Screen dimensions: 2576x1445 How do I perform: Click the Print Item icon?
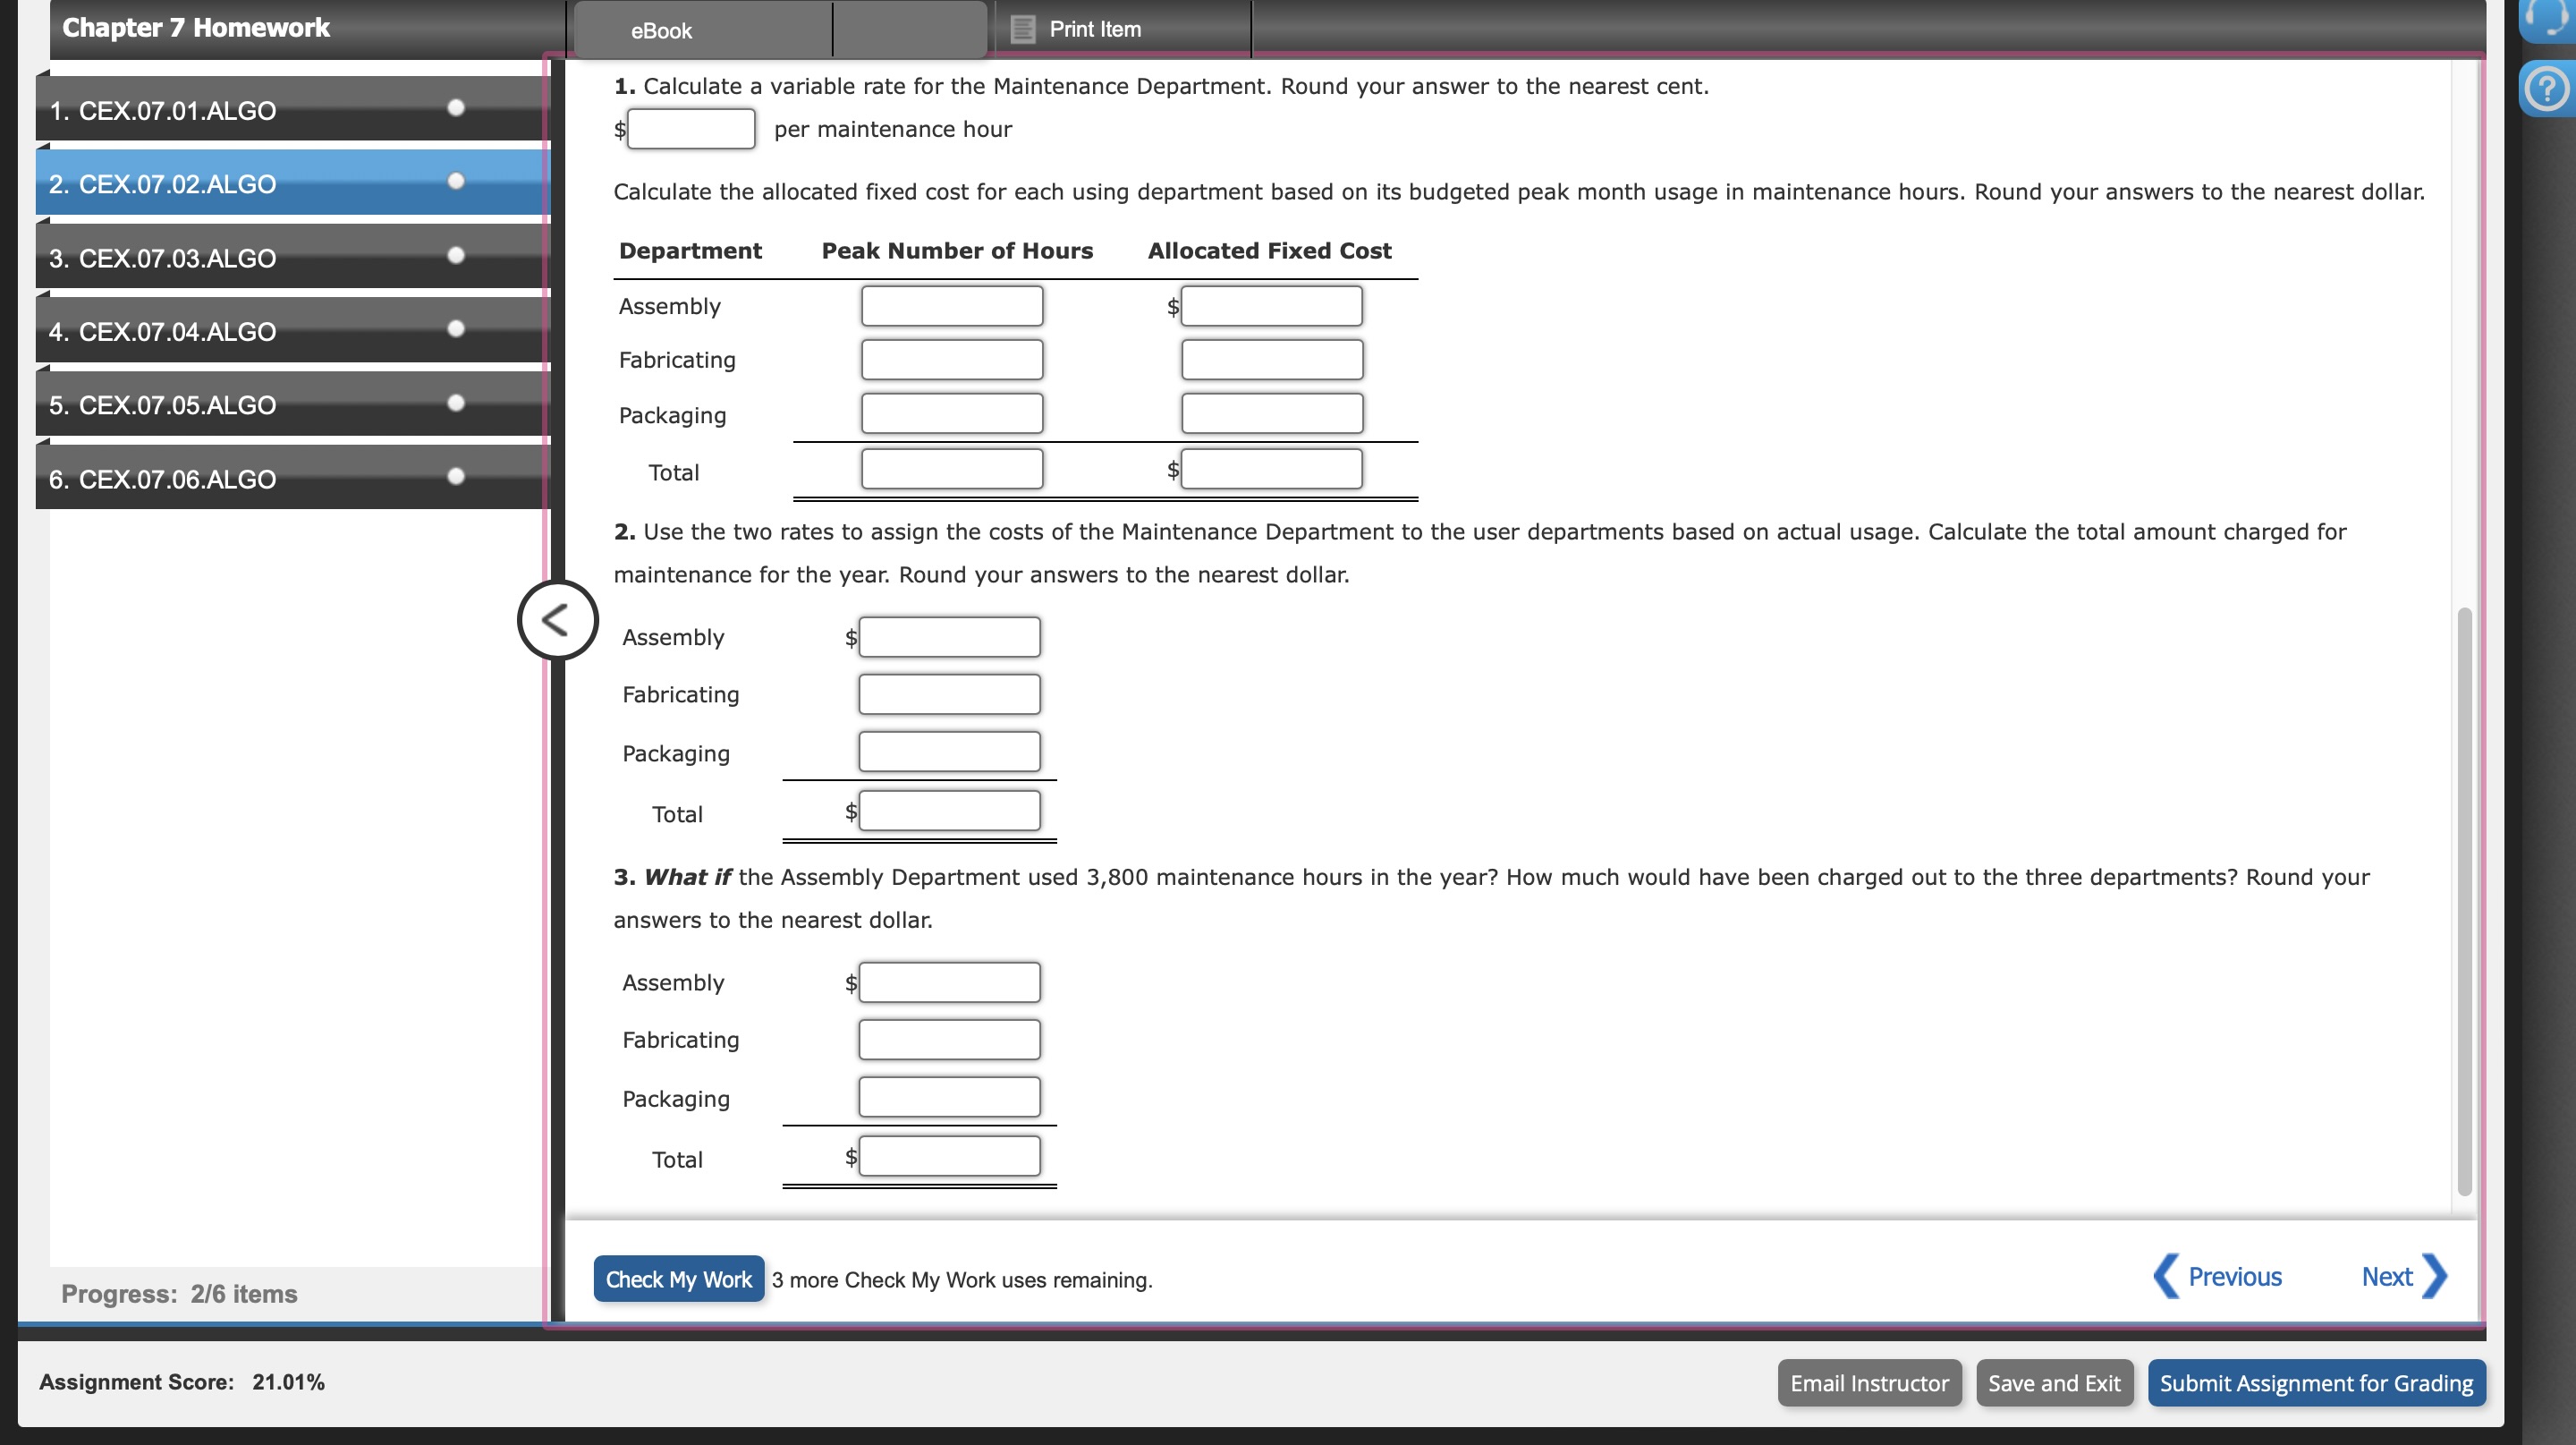tap(1022, 29)
